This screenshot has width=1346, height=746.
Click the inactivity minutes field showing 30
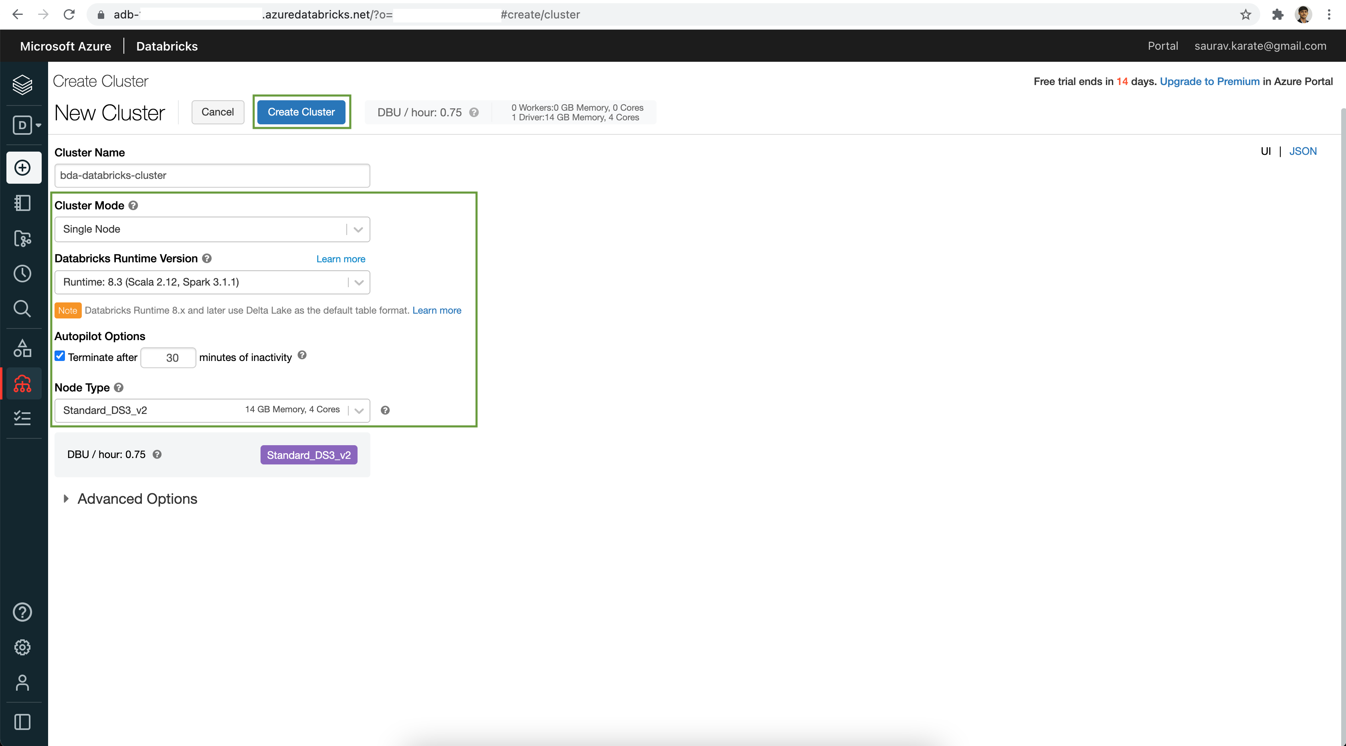click(x=168, y=358)
